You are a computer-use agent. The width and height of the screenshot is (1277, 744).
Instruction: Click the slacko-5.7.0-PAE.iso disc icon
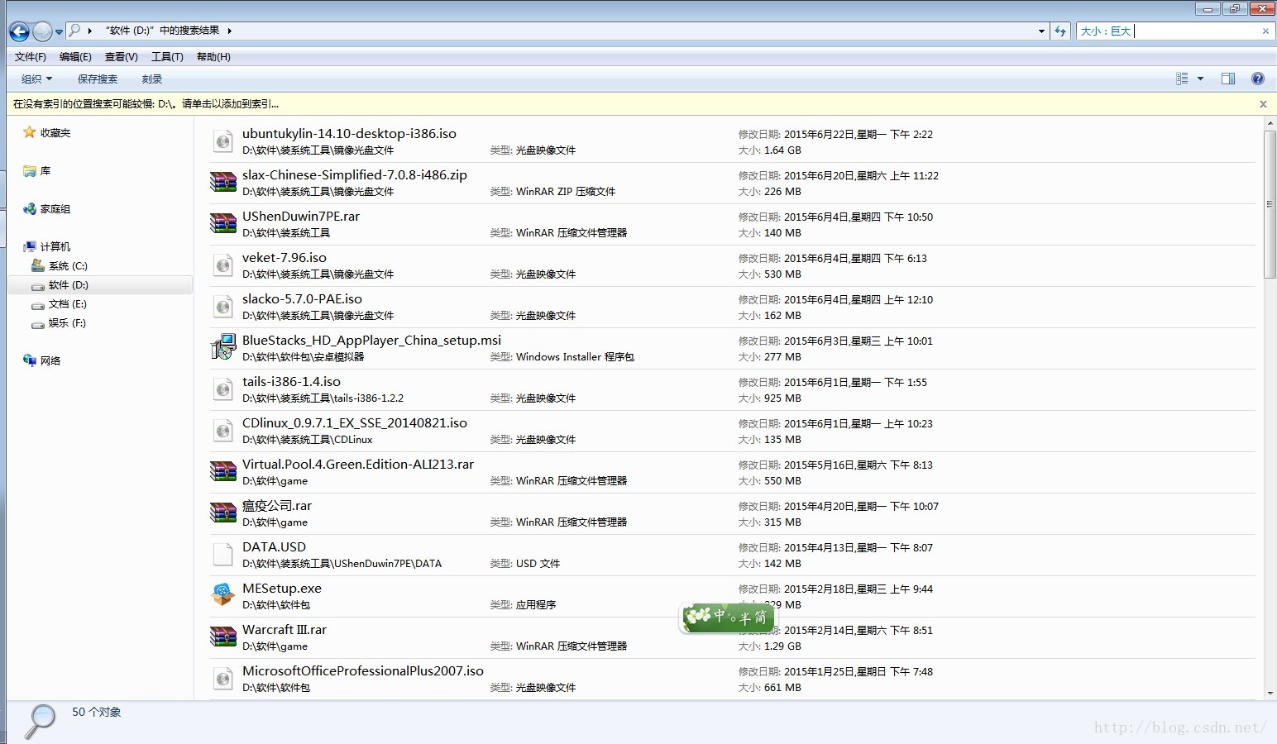tap(222, 307)
